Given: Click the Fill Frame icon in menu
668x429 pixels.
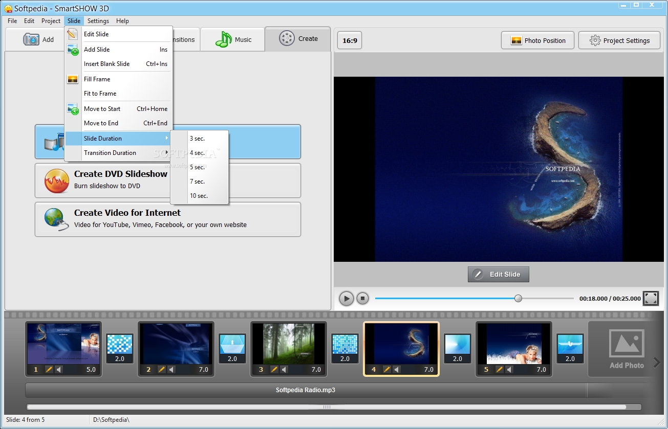Looking at the screenshot, I should pos(73,79).
